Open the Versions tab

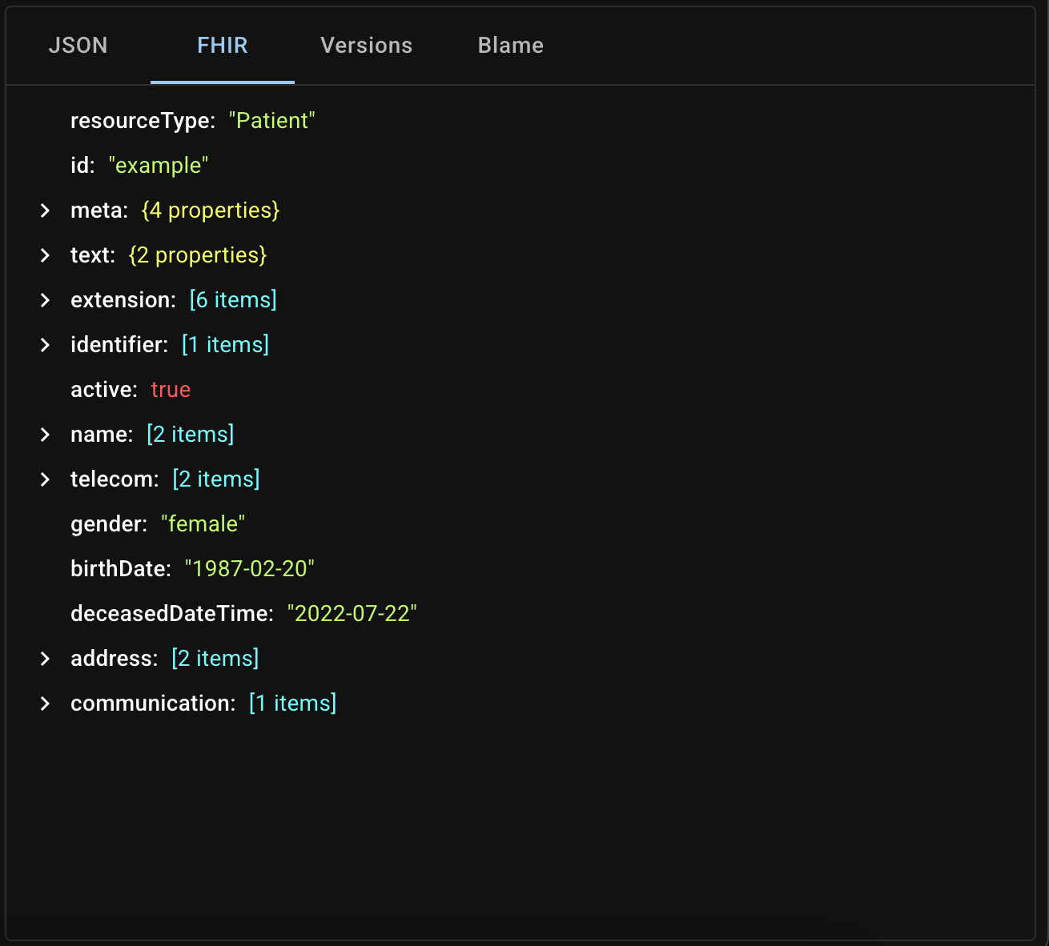(x=366, y=46)
